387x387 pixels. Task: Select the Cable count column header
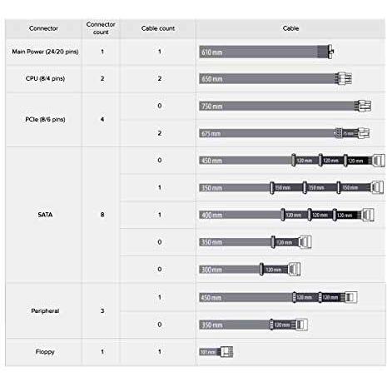point(158,28)
